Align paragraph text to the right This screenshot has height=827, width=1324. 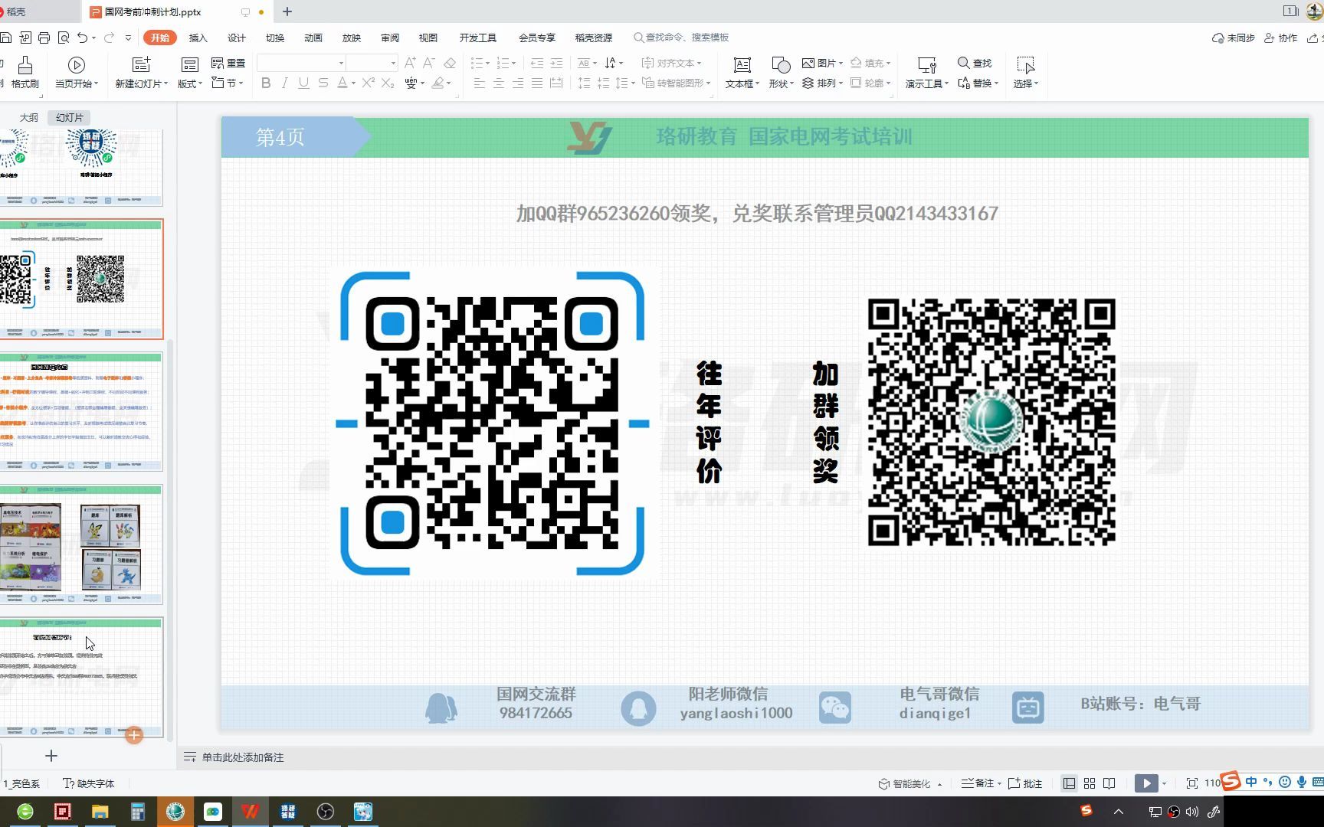518,83
